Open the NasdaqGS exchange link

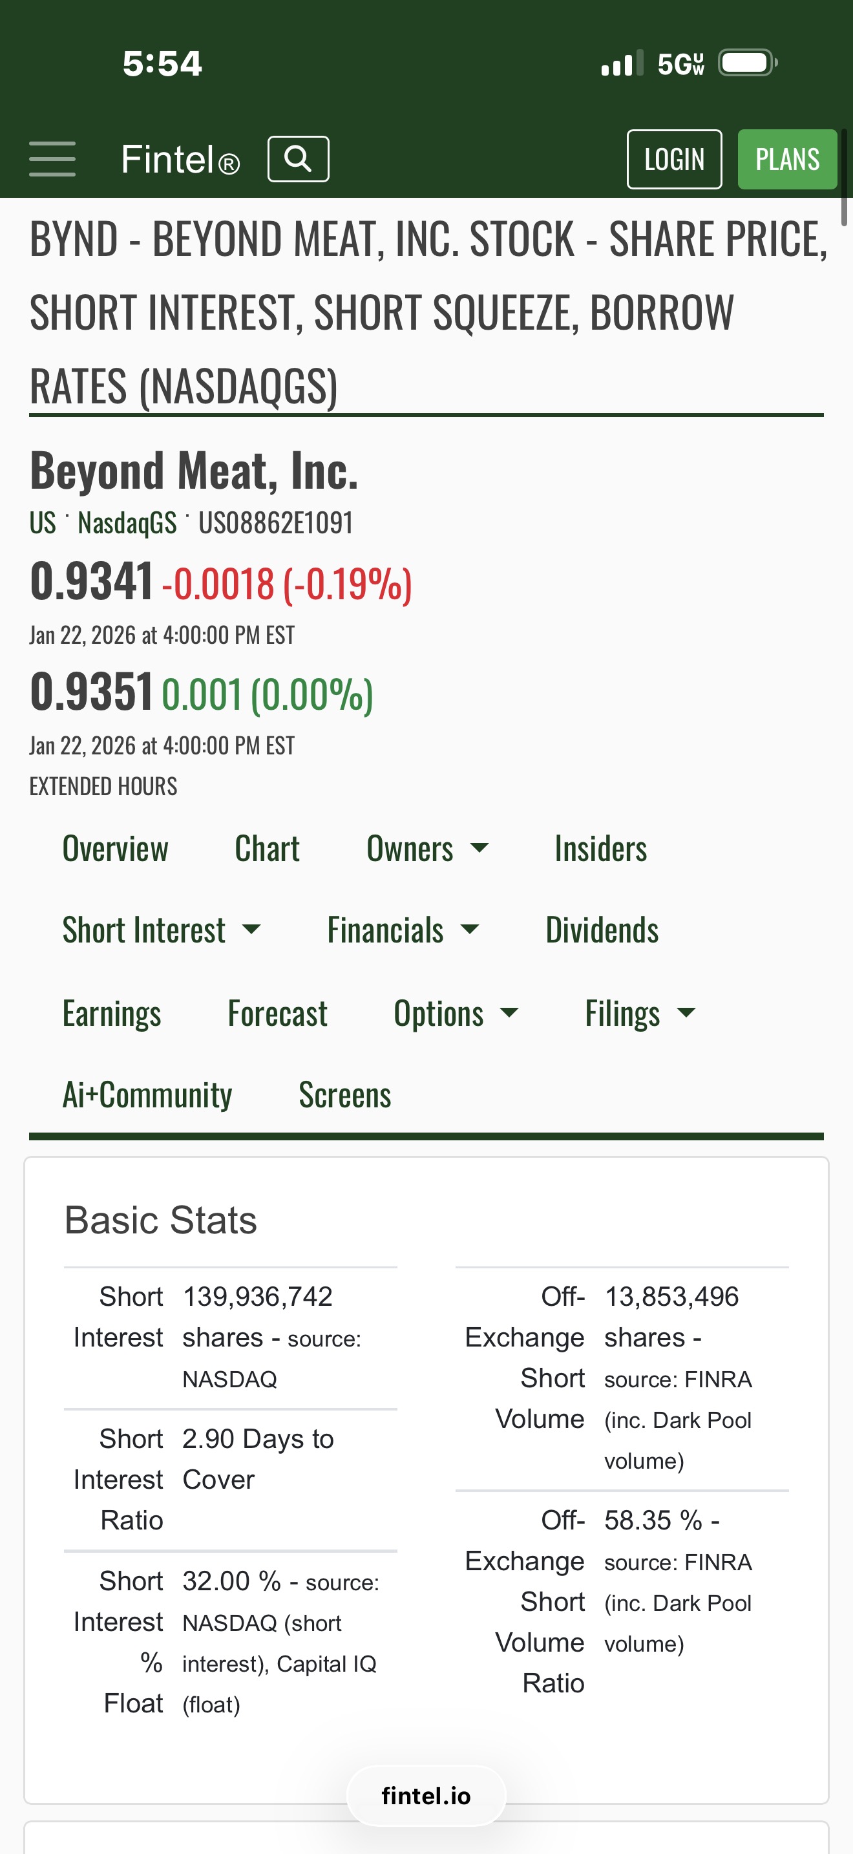[127, 522]
